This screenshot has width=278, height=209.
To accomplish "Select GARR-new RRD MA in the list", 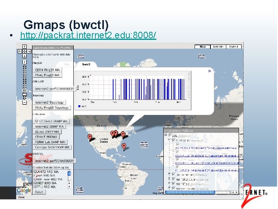I will [48, 179].
